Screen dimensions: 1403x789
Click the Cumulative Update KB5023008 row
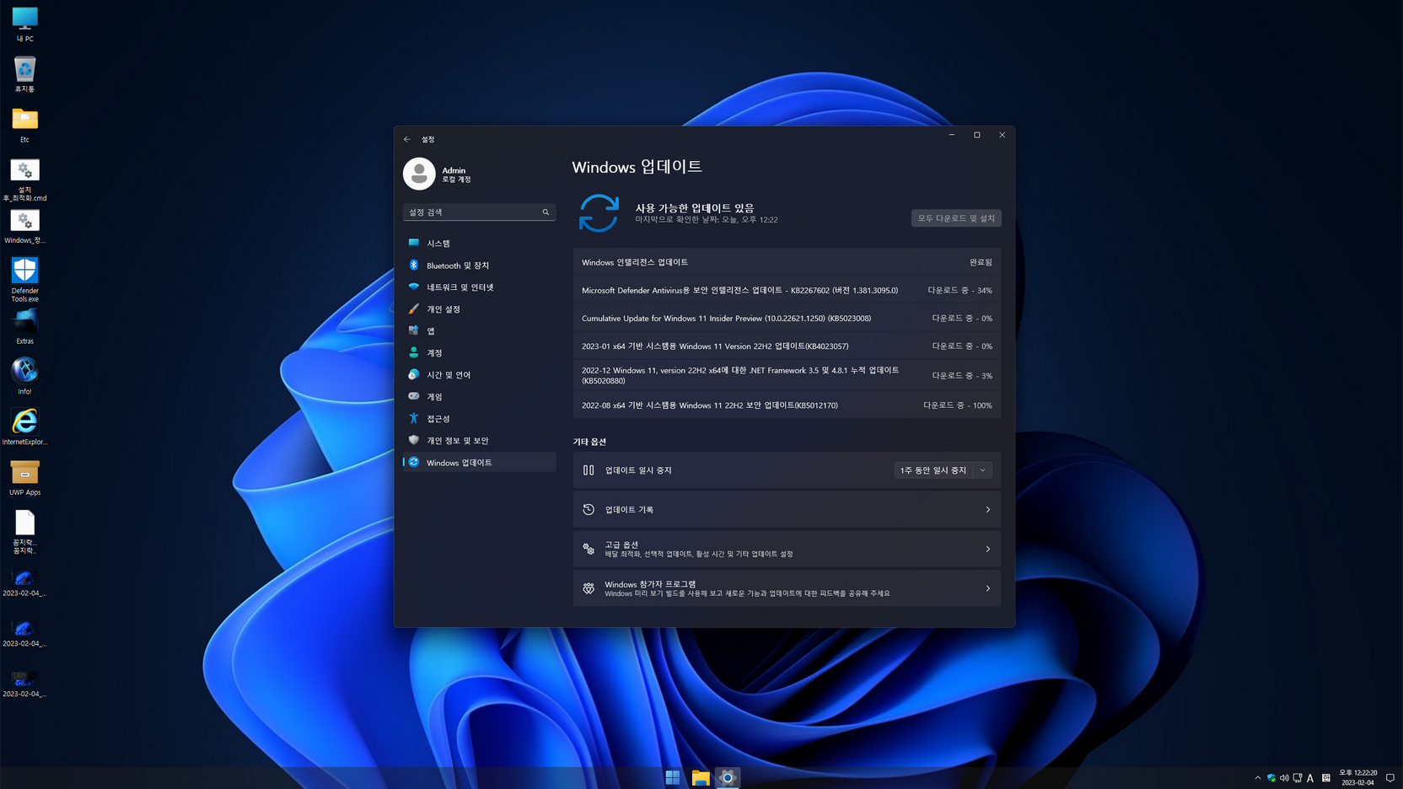tap(787, 319)
